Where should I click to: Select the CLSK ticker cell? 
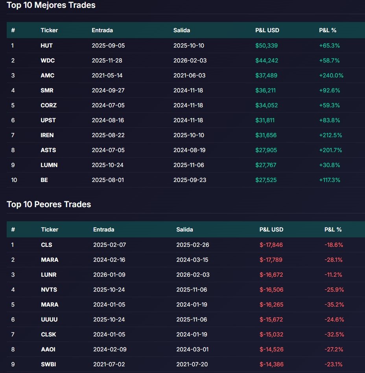48,334
